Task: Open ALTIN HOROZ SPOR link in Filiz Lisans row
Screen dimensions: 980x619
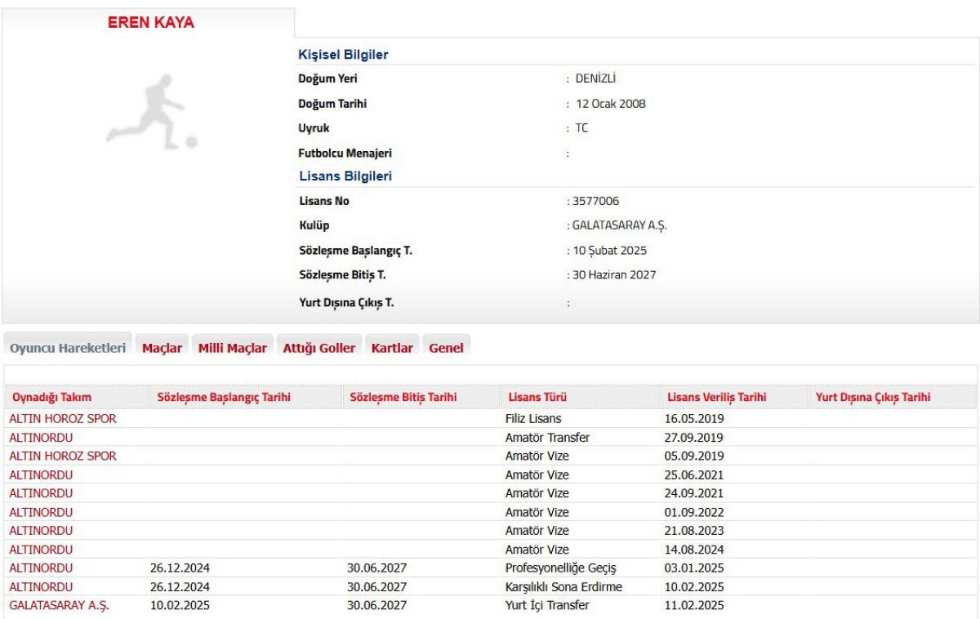Action: (x=63, y=419)
